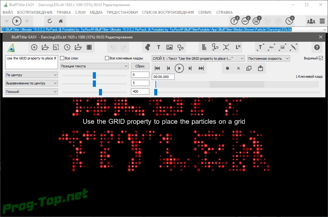Click the export as video filmstrip icon
The width and height of the screenshot is (328, 217).
pyautogui.click(x=89, y=48)
